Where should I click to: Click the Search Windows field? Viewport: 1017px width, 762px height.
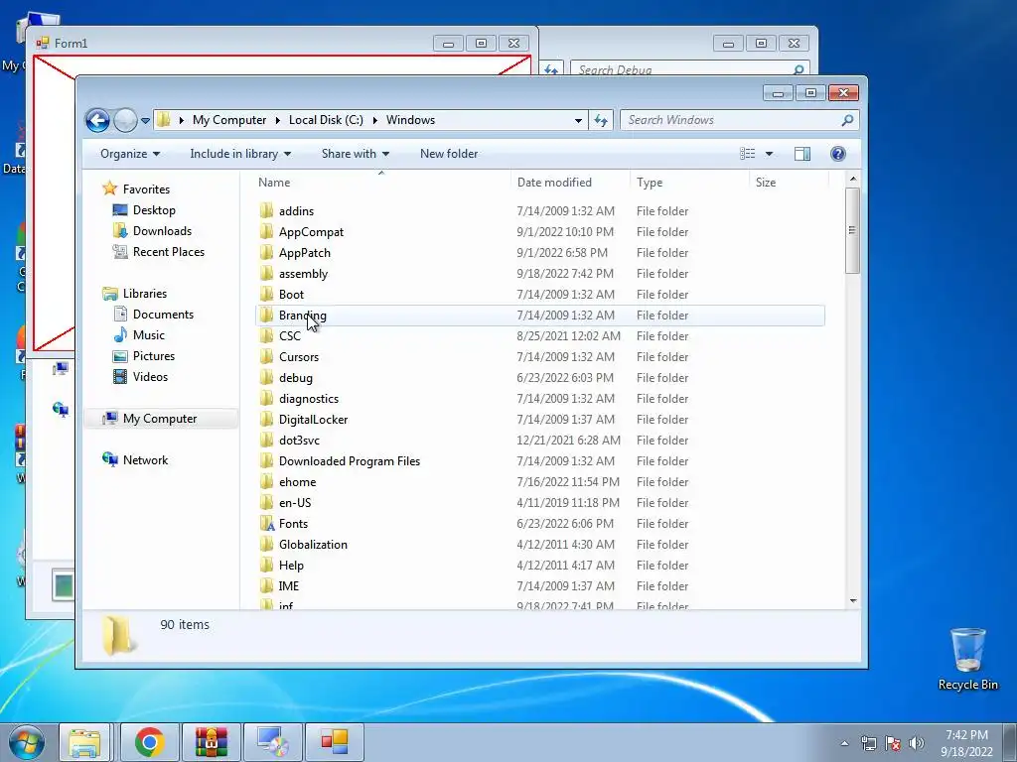click(x=739, y=120)
